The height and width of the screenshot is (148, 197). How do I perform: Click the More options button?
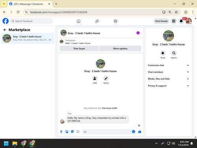[x=120, y=49]
